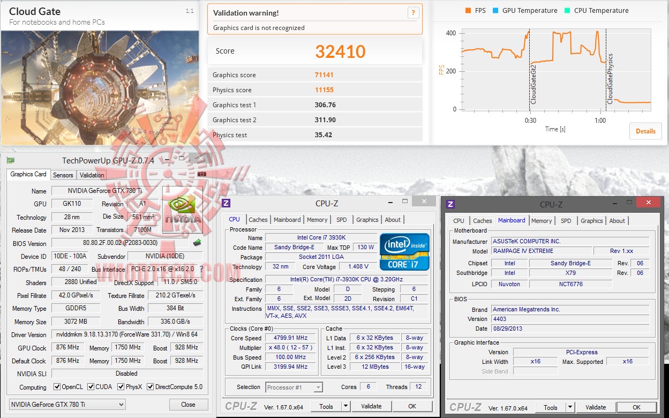Image resolution: width=669 pixels, height=418 pixels.
Task: Open Tools dropdown arrow in CPU-Z CPU window
Action: click(x=345, y=406)
